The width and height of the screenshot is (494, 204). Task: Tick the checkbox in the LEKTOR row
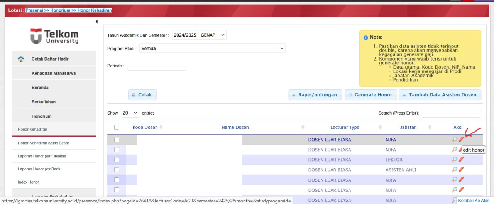point(117,160)
